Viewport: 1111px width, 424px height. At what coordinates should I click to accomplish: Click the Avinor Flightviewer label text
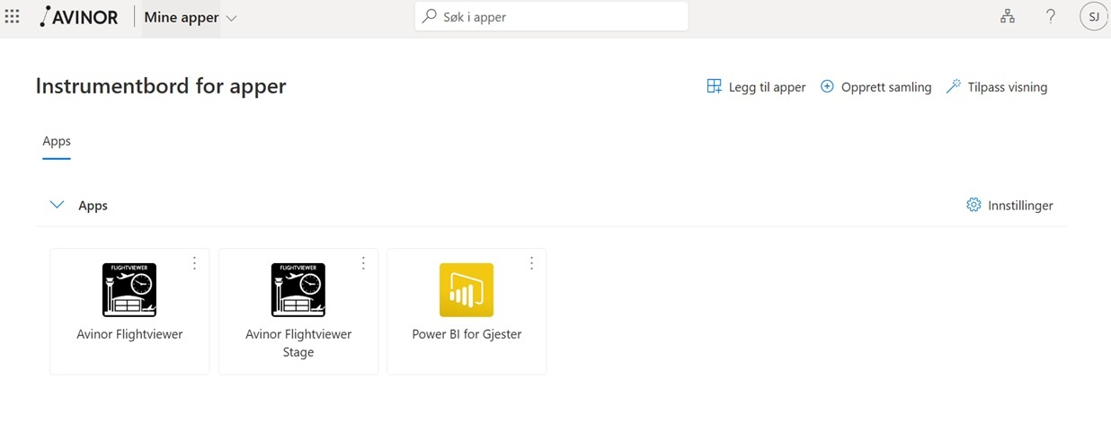click(x=129, y=334)
